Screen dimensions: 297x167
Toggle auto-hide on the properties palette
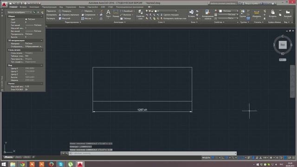2,13
